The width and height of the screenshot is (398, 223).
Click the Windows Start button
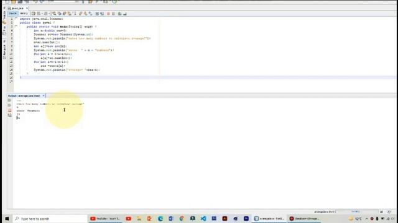click(7, 219)
